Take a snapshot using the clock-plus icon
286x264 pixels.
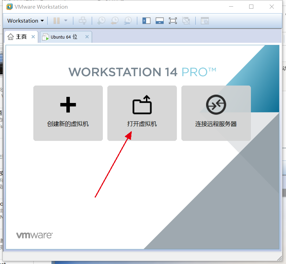[x=101, y=21]
